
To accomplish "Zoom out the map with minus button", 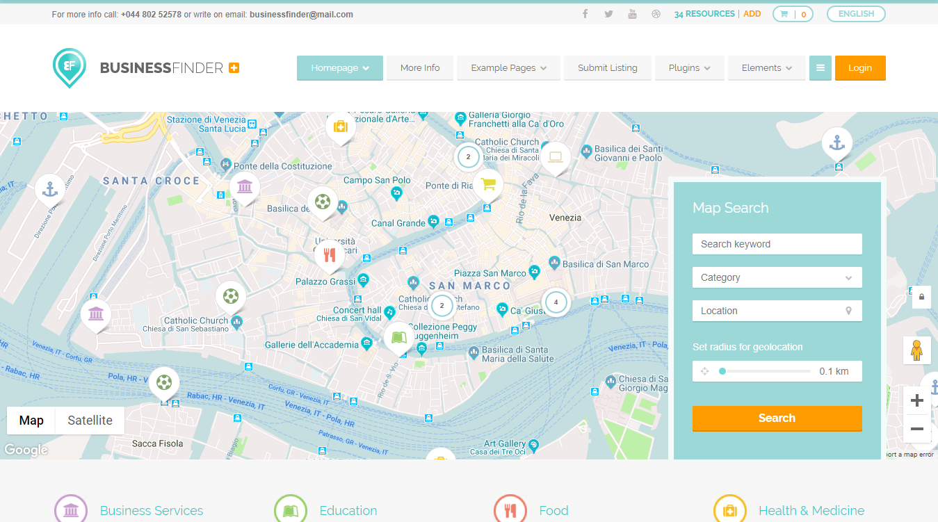I will (x=916, y=429).
